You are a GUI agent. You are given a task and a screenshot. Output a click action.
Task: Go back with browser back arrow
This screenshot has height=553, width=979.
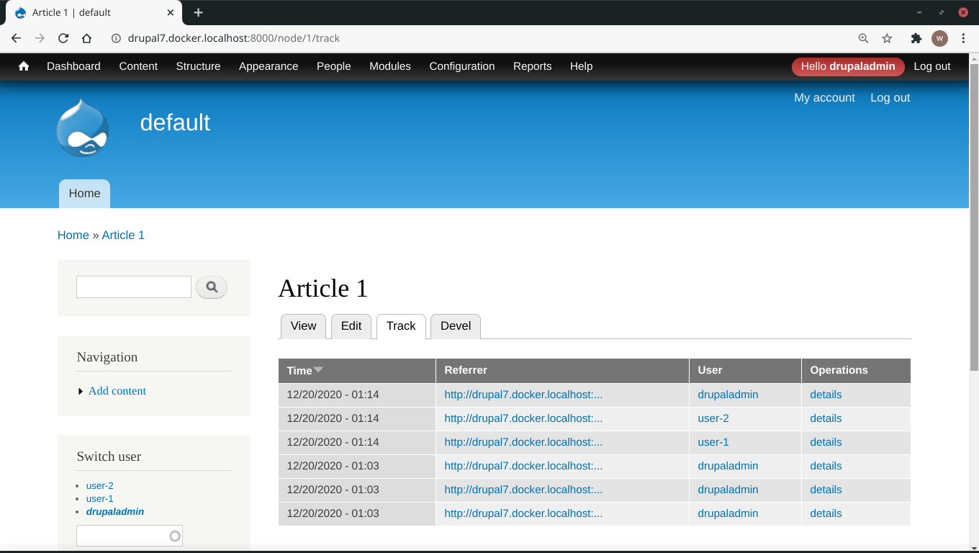pos(16,38)
